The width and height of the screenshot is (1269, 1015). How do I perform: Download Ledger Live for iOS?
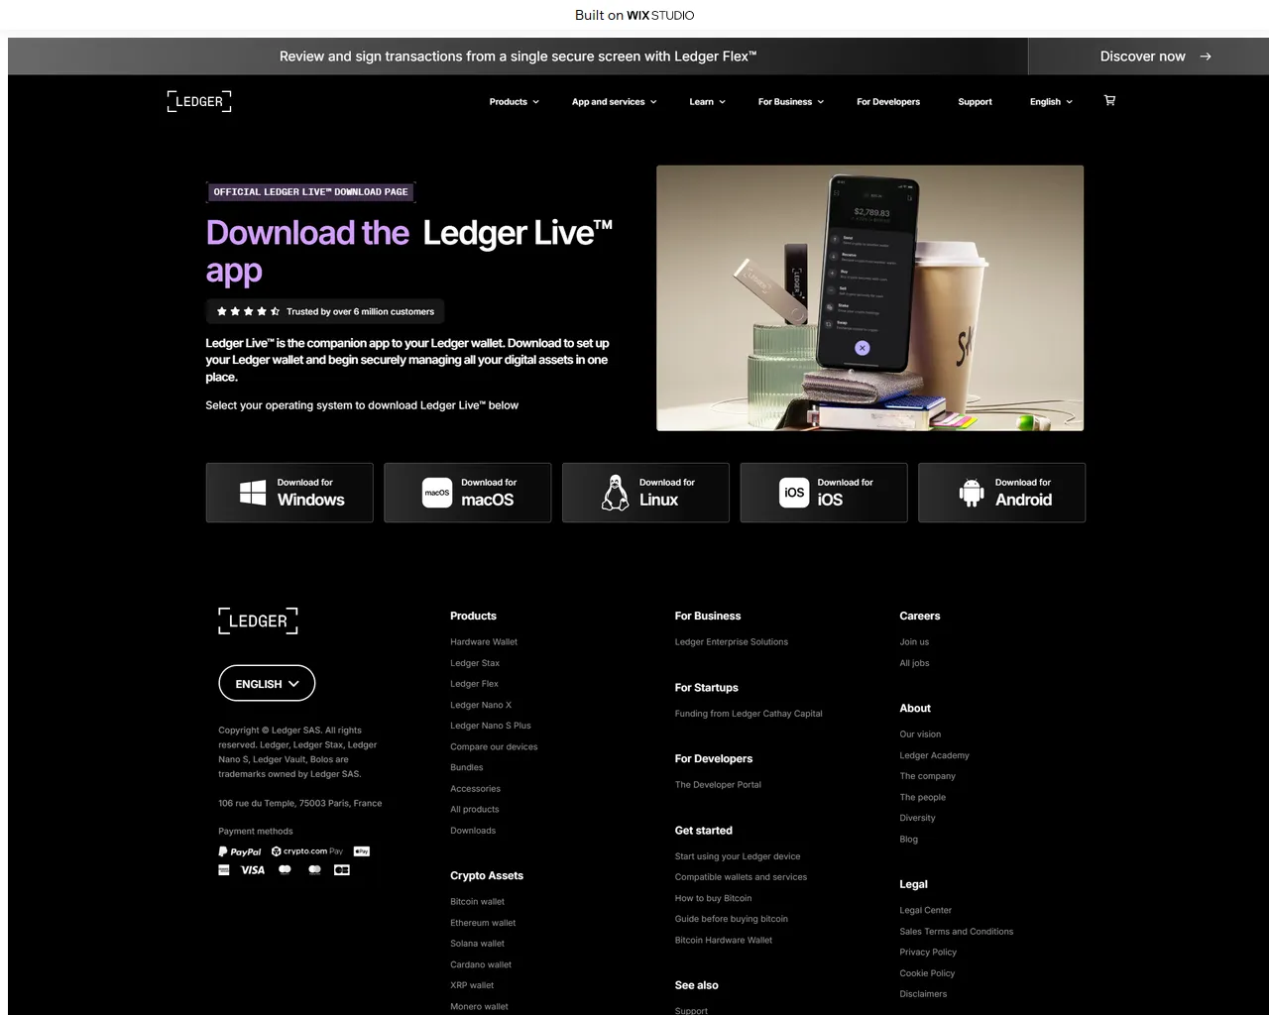click(x=824, y=493)
